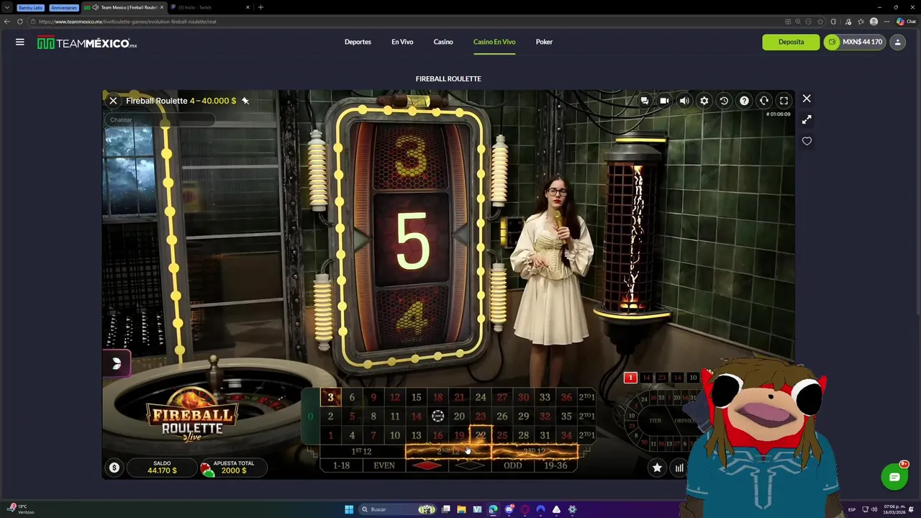Click the browser address bar URL

coord(127,22)
